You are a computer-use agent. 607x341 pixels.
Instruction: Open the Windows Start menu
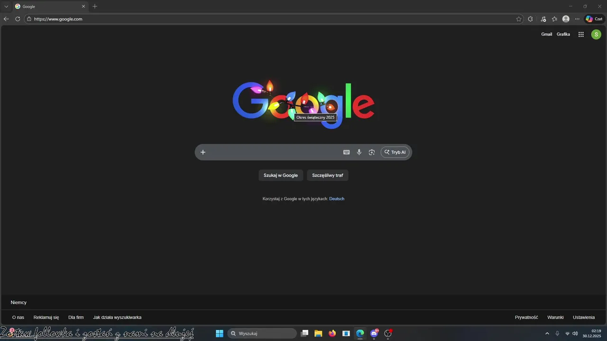[220, 333]
